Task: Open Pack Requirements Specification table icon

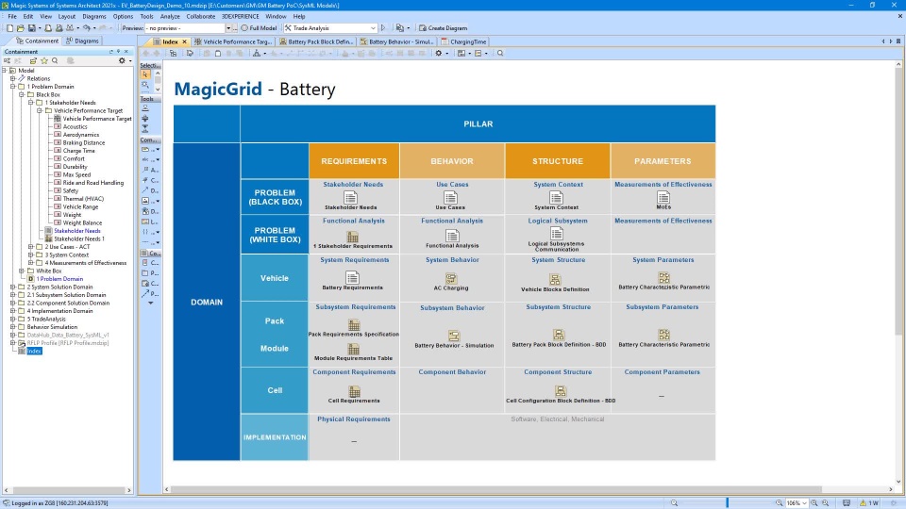Action: click(354, 325)
